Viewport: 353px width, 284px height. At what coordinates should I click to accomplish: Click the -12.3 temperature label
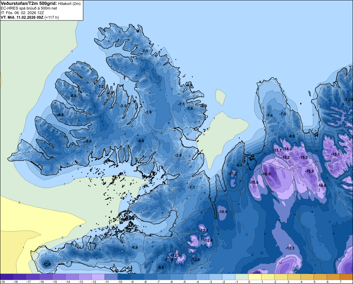(x=290, y=248)
